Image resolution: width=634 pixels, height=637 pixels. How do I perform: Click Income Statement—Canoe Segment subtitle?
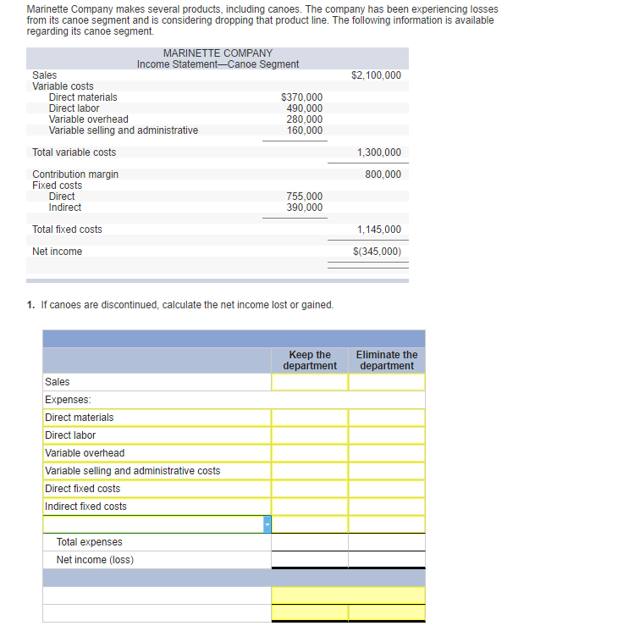tap(218, 64)
